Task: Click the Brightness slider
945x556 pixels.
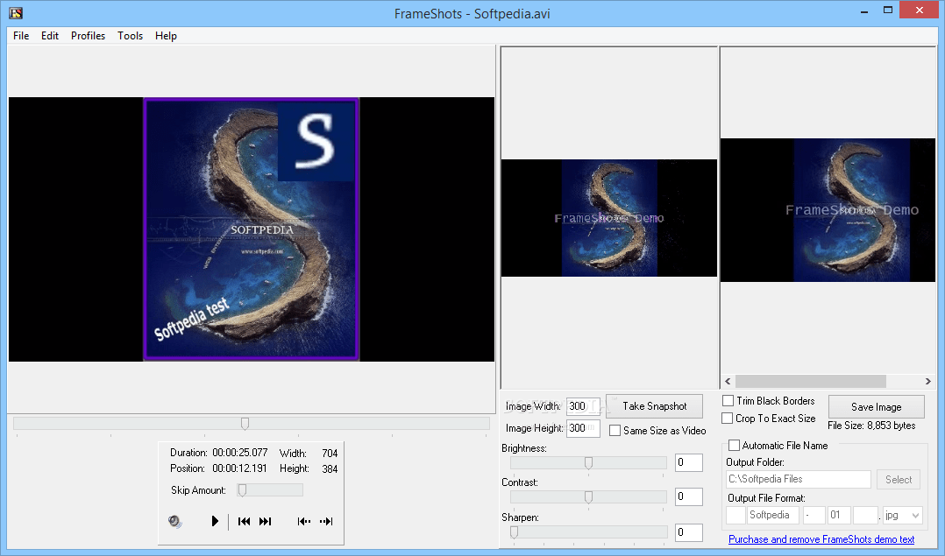Action: click(588, 462)
